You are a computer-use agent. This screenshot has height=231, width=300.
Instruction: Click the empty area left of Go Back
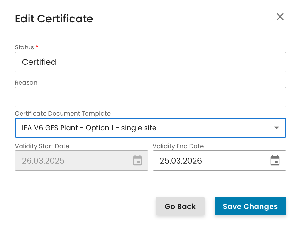[x=83, y=206]
